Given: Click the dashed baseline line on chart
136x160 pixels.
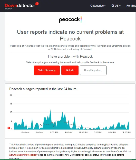Looking at the screenshot, I should [x=26, y=126].
